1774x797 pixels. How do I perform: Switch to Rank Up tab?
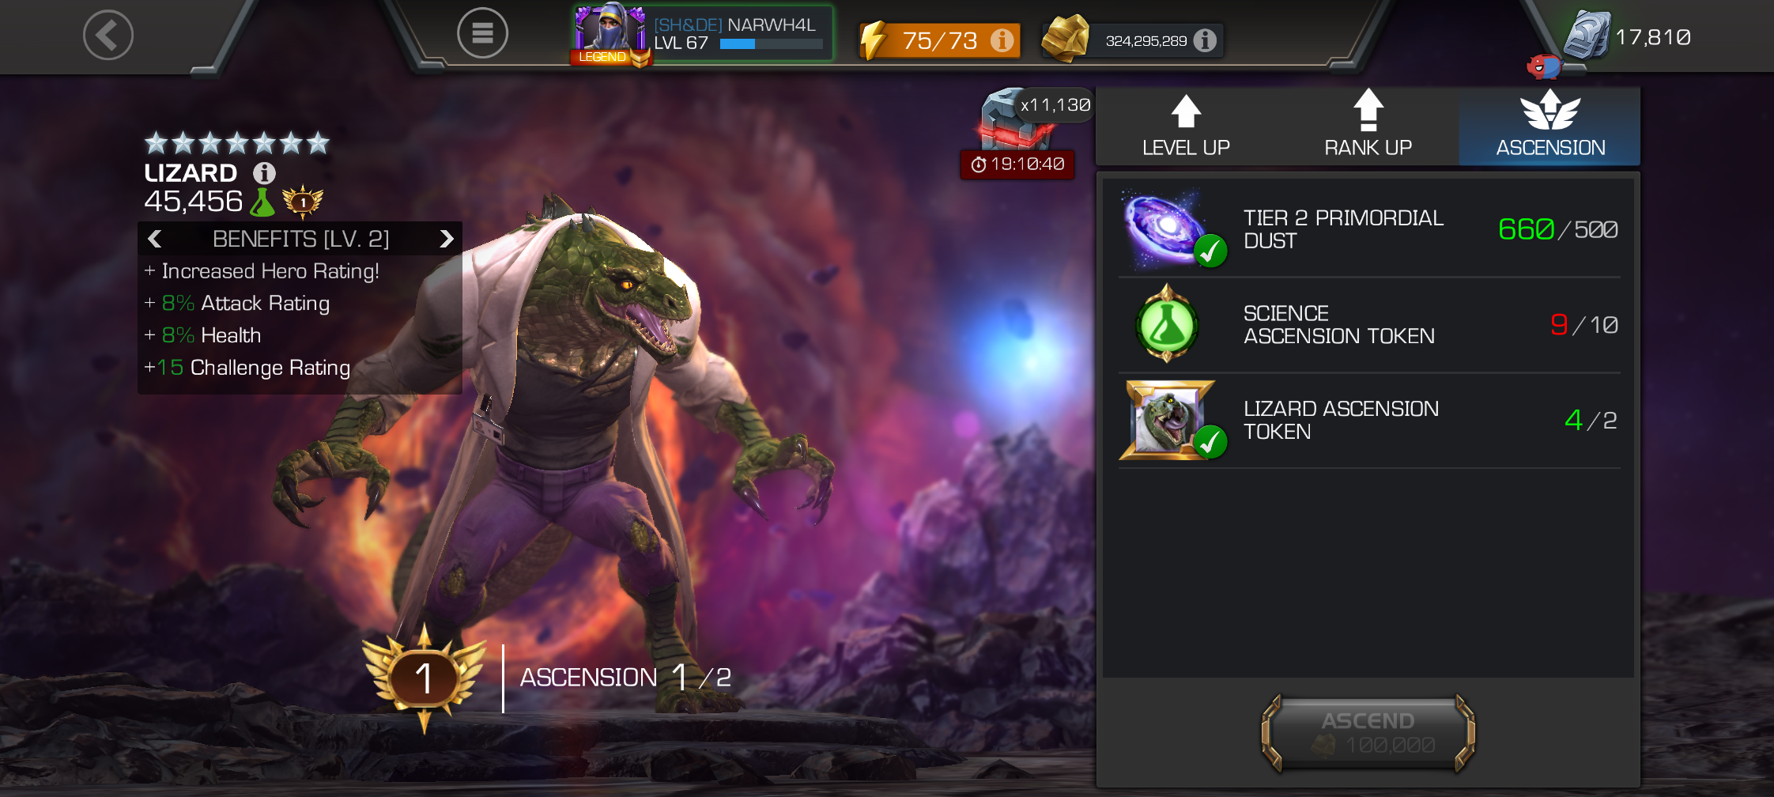click(1368, 127)
